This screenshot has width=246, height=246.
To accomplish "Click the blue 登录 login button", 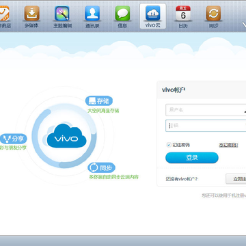I will pos(192,158).
